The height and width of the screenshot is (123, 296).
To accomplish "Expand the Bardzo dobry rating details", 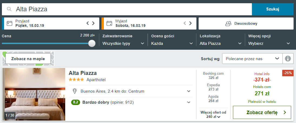I will pos(189,102).
